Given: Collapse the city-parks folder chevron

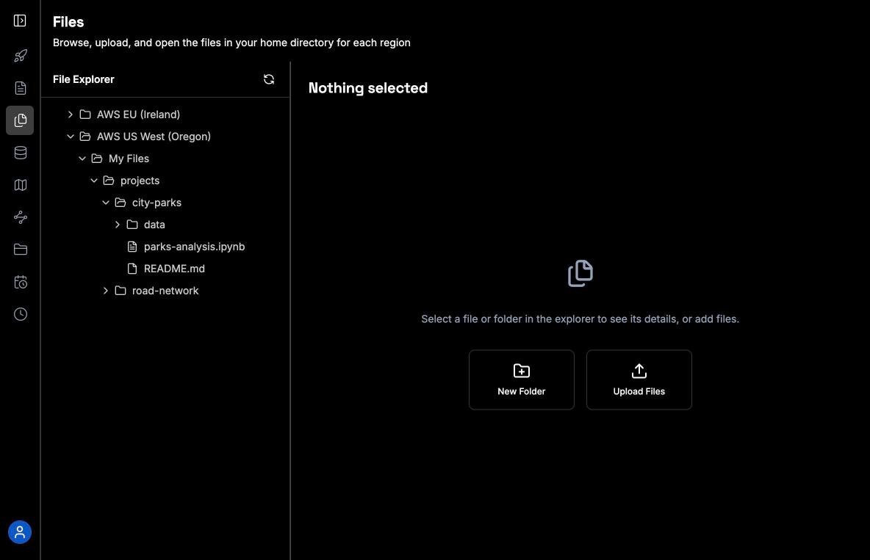Looking at the screenshot, I should 105,203.
